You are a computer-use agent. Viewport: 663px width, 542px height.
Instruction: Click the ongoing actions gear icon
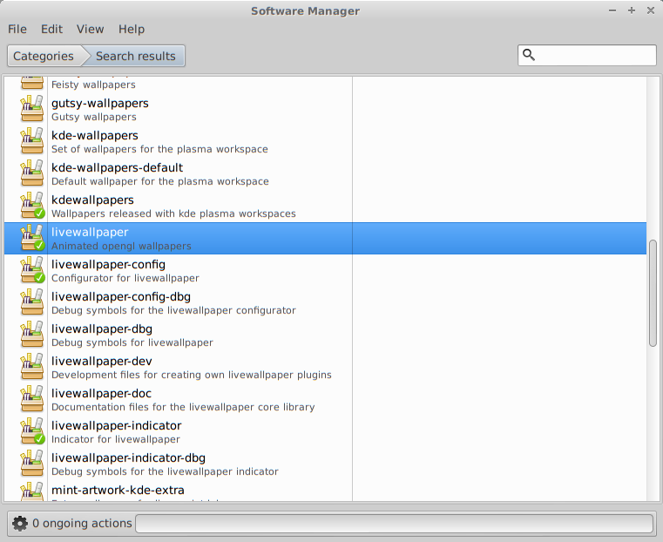[x=20, y=524]
